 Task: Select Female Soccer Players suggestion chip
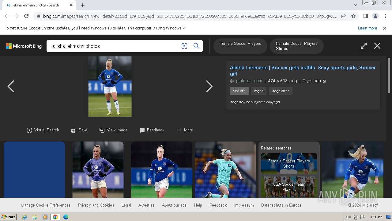coord(240,46)
